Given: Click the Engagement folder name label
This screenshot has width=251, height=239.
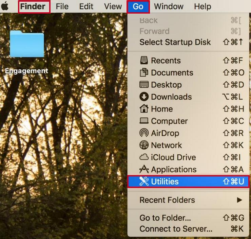Looking at the screenshot, I should tap(26, 71).
